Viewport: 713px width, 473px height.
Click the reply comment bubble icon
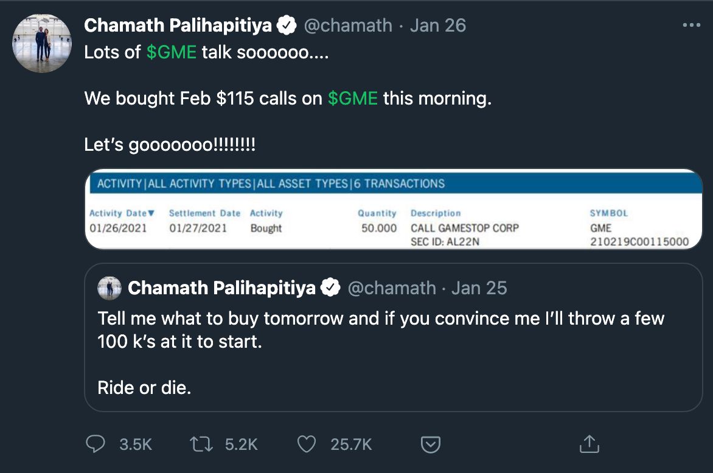pyautogui.click(x=96, y=444)
